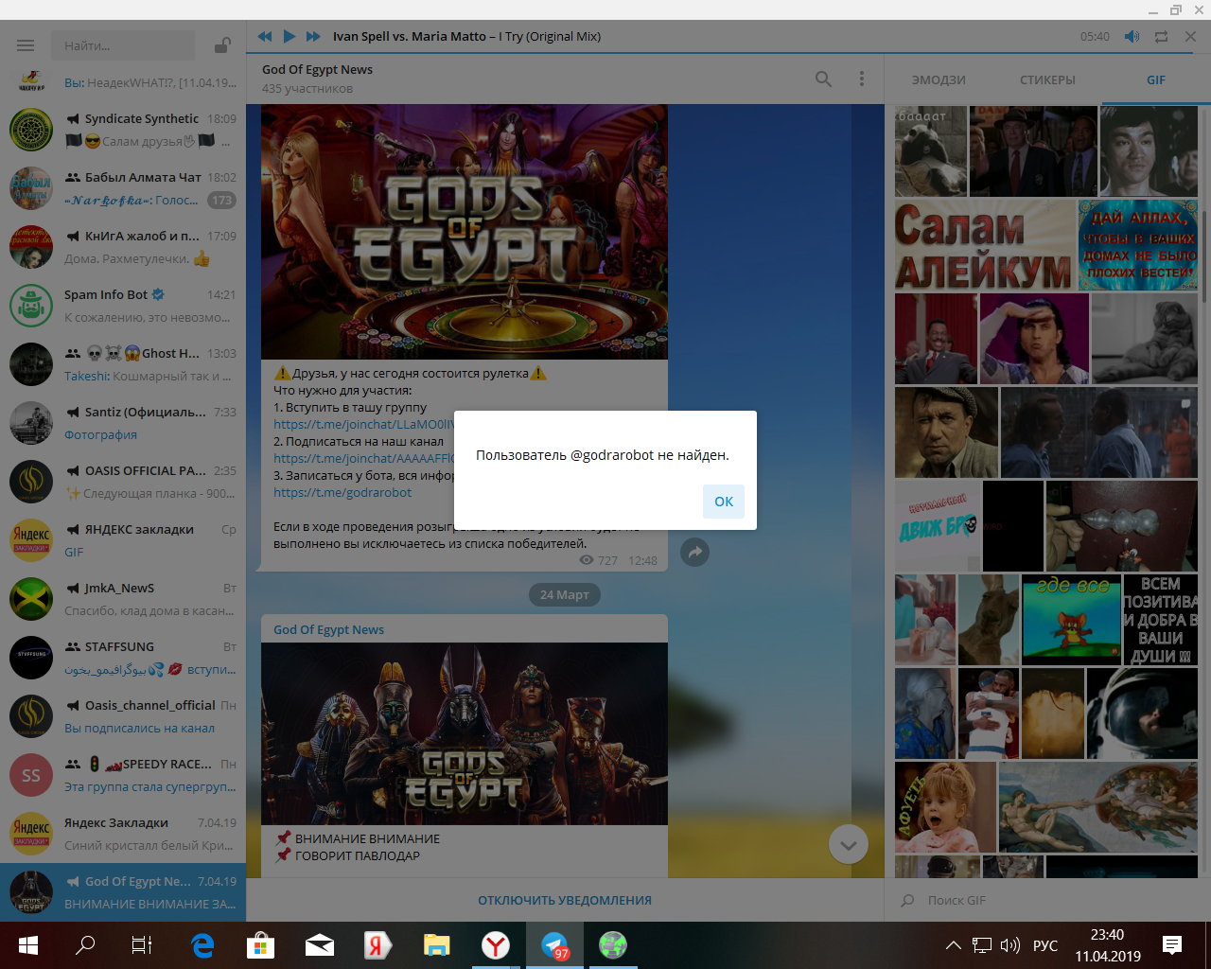Open the Oasis_channel_official chat

[123, 716]
